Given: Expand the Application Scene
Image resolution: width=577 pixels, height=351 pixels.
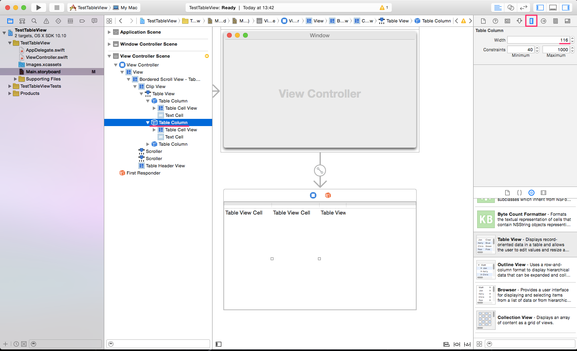Looking at the screenshot, I should (x=109, y=32).
